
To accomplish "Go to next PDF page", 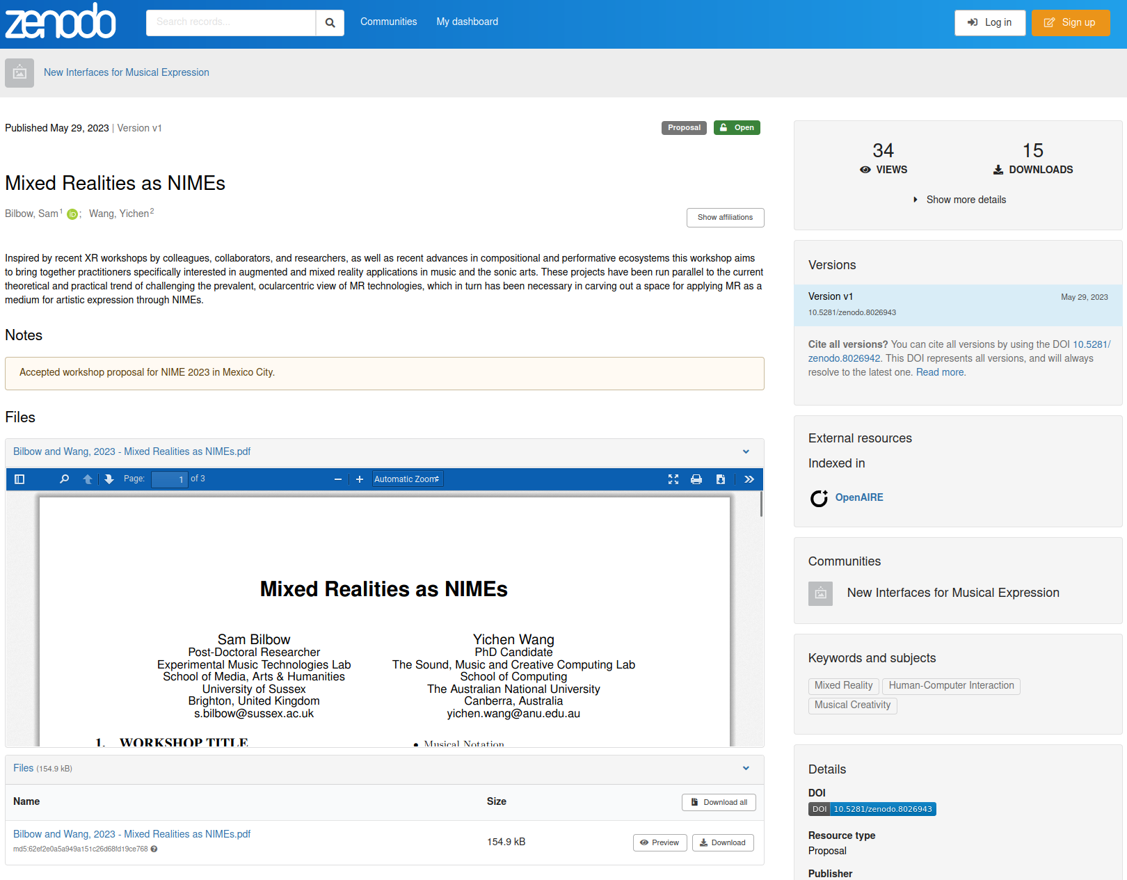I will (109, 479).
